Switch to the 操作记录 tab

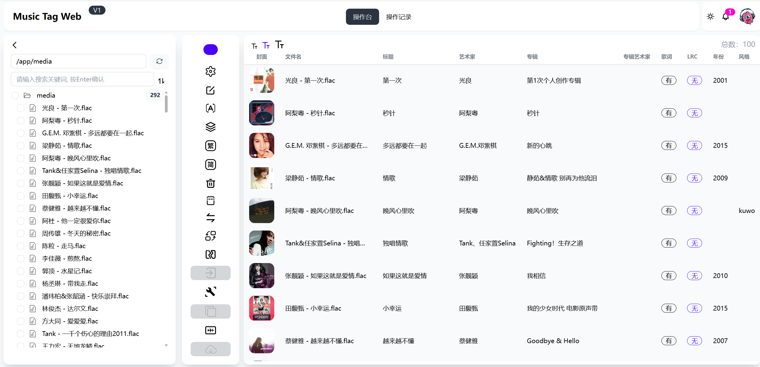click(x=399, y=17)
